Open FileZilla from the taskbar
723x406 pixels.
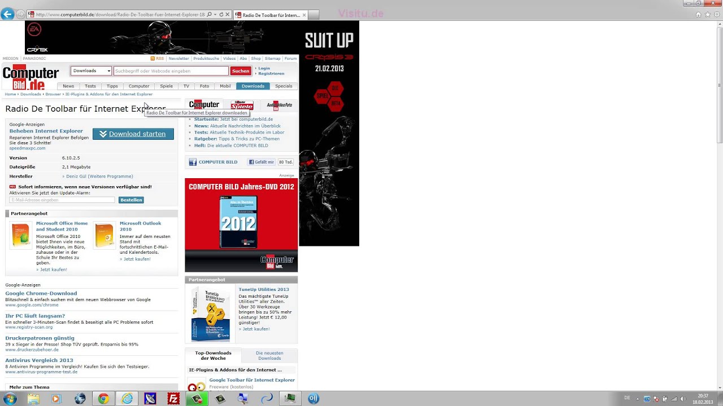click(x=173, y=399)
